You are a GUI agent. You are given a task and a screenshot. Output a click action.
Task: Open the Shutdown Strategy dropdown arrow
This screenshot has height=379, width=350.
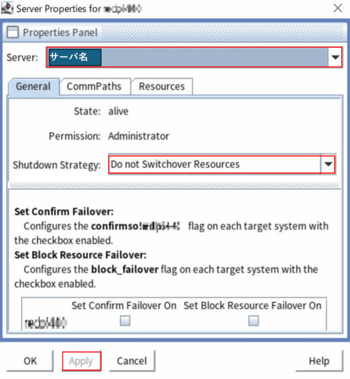pyautogui.click(x=329, y=165)
